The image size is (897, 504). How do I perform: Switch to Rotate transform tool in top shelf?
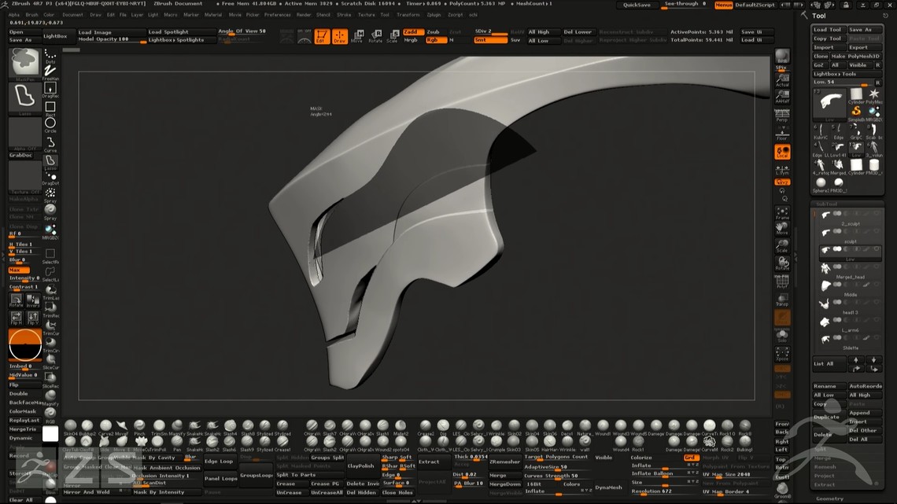375,37
